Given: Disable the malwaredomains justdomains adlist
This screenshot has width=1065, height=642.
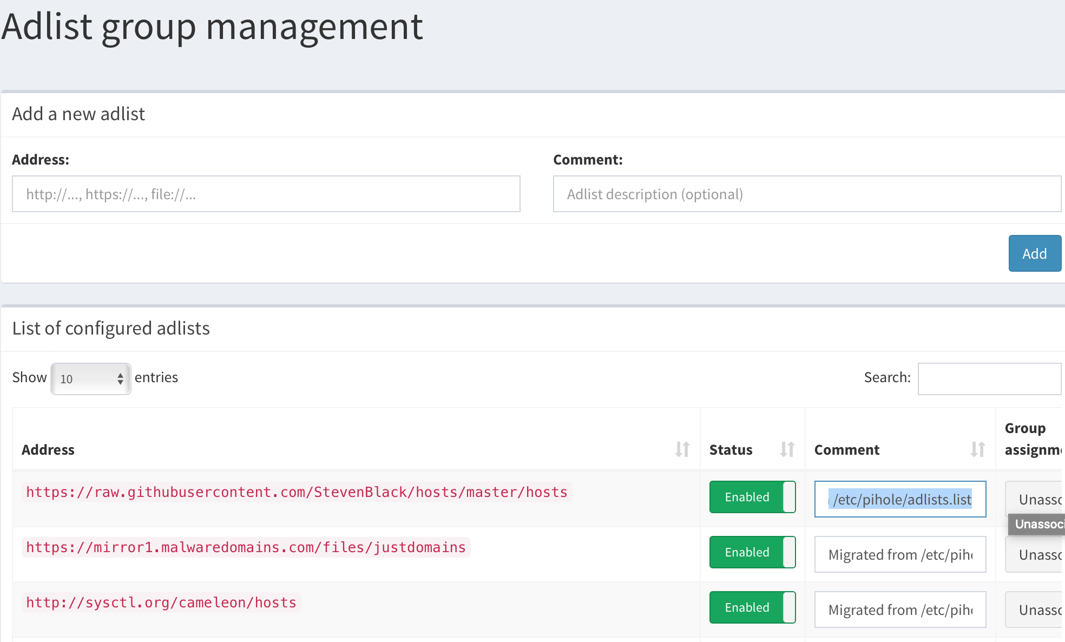Looking at the screenshot, I should click(752, 552).
